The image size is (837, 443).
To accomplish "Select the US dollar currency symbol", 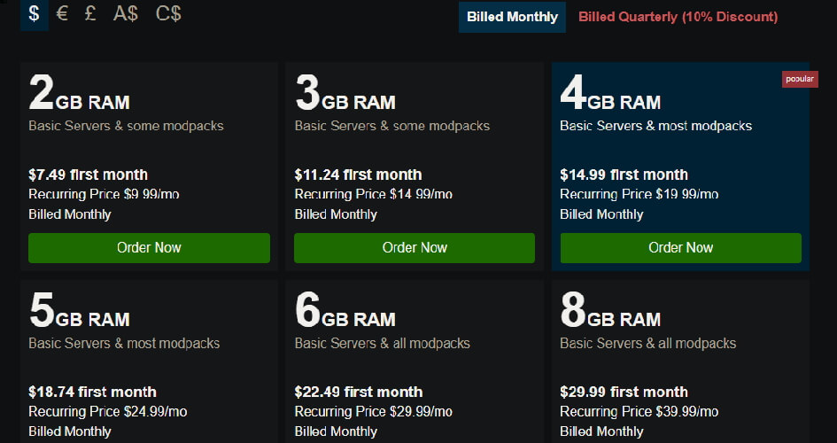I will point(35,13).
